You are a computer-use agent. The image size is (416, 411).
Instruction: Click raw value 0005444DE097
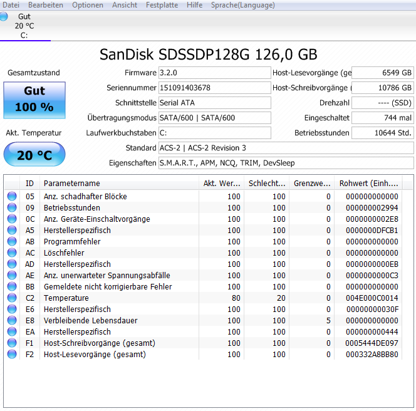(372, 343)
